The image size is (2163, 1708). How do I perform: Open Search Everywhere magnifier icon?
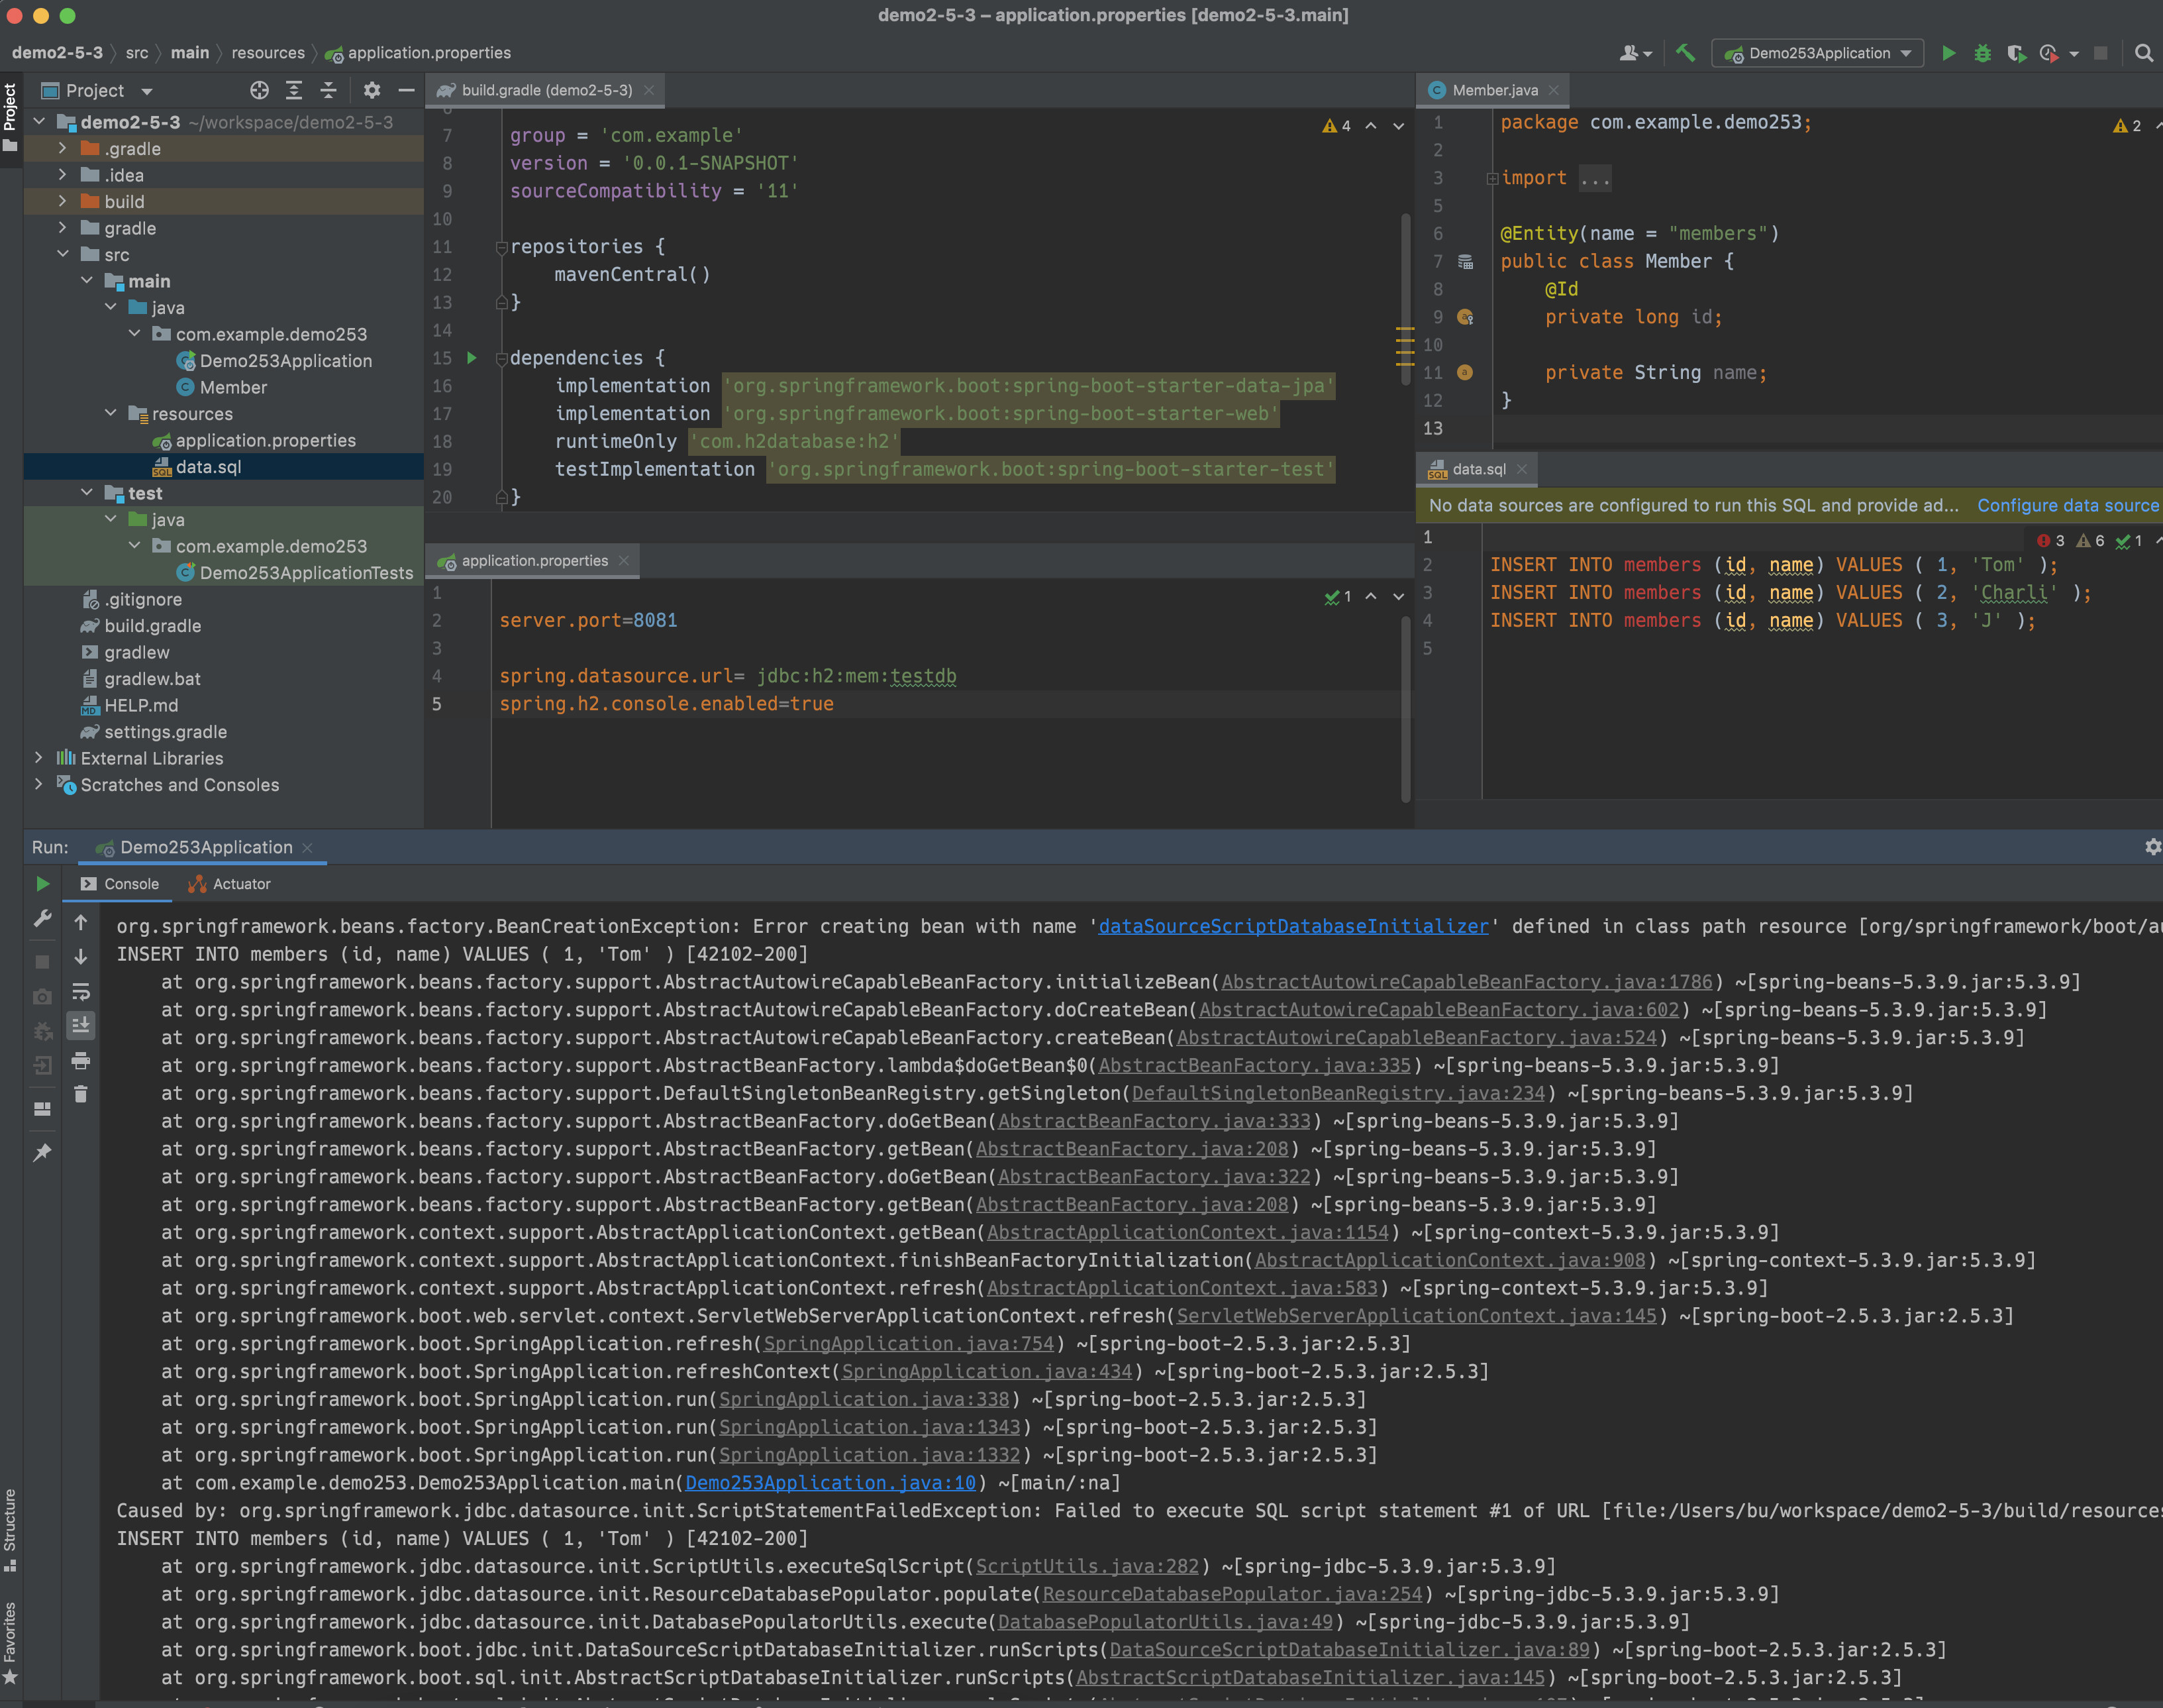click(x=2143, y=53)
